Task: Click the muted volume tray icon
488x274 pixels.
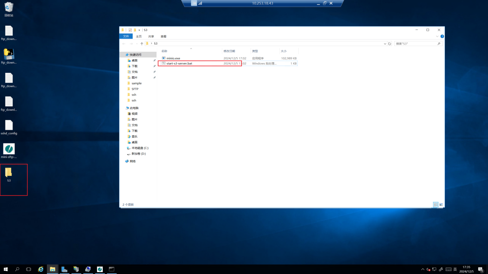Action: click(428, 269)
